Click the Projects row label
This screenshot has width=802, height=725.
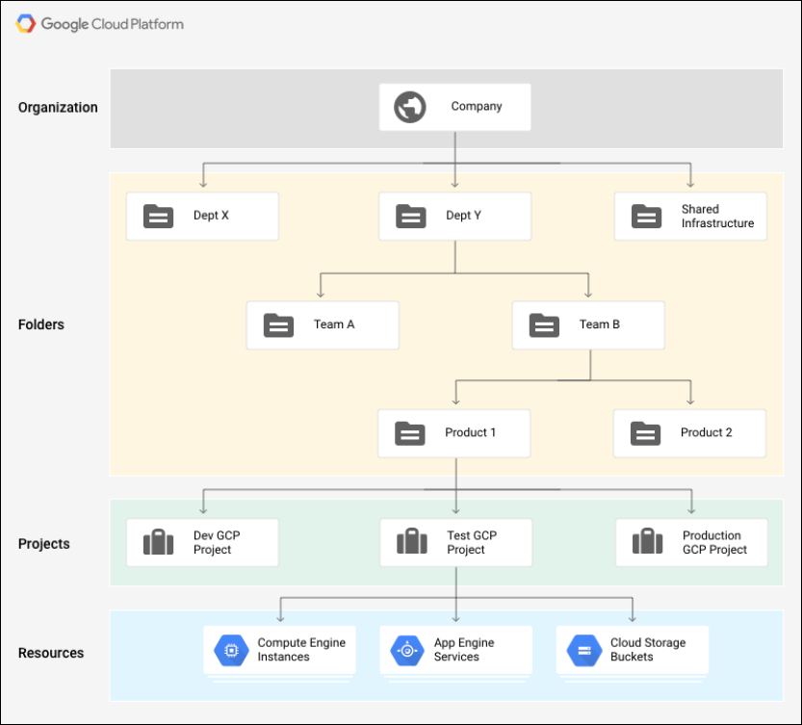coord(44,544)
